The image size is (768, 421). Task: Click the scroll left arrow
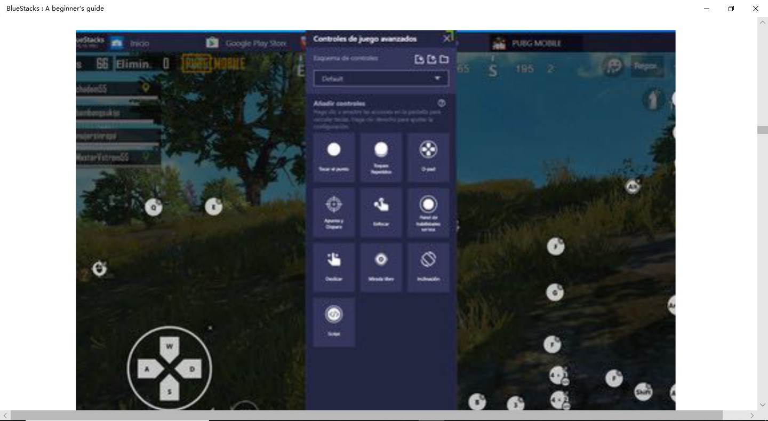[5, 415]
